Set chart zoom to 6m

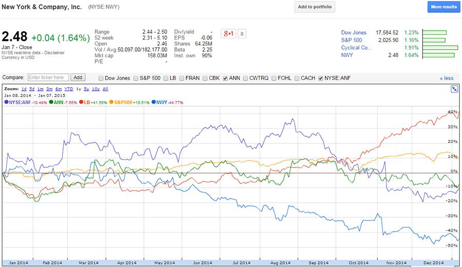[x=59, y=89]
